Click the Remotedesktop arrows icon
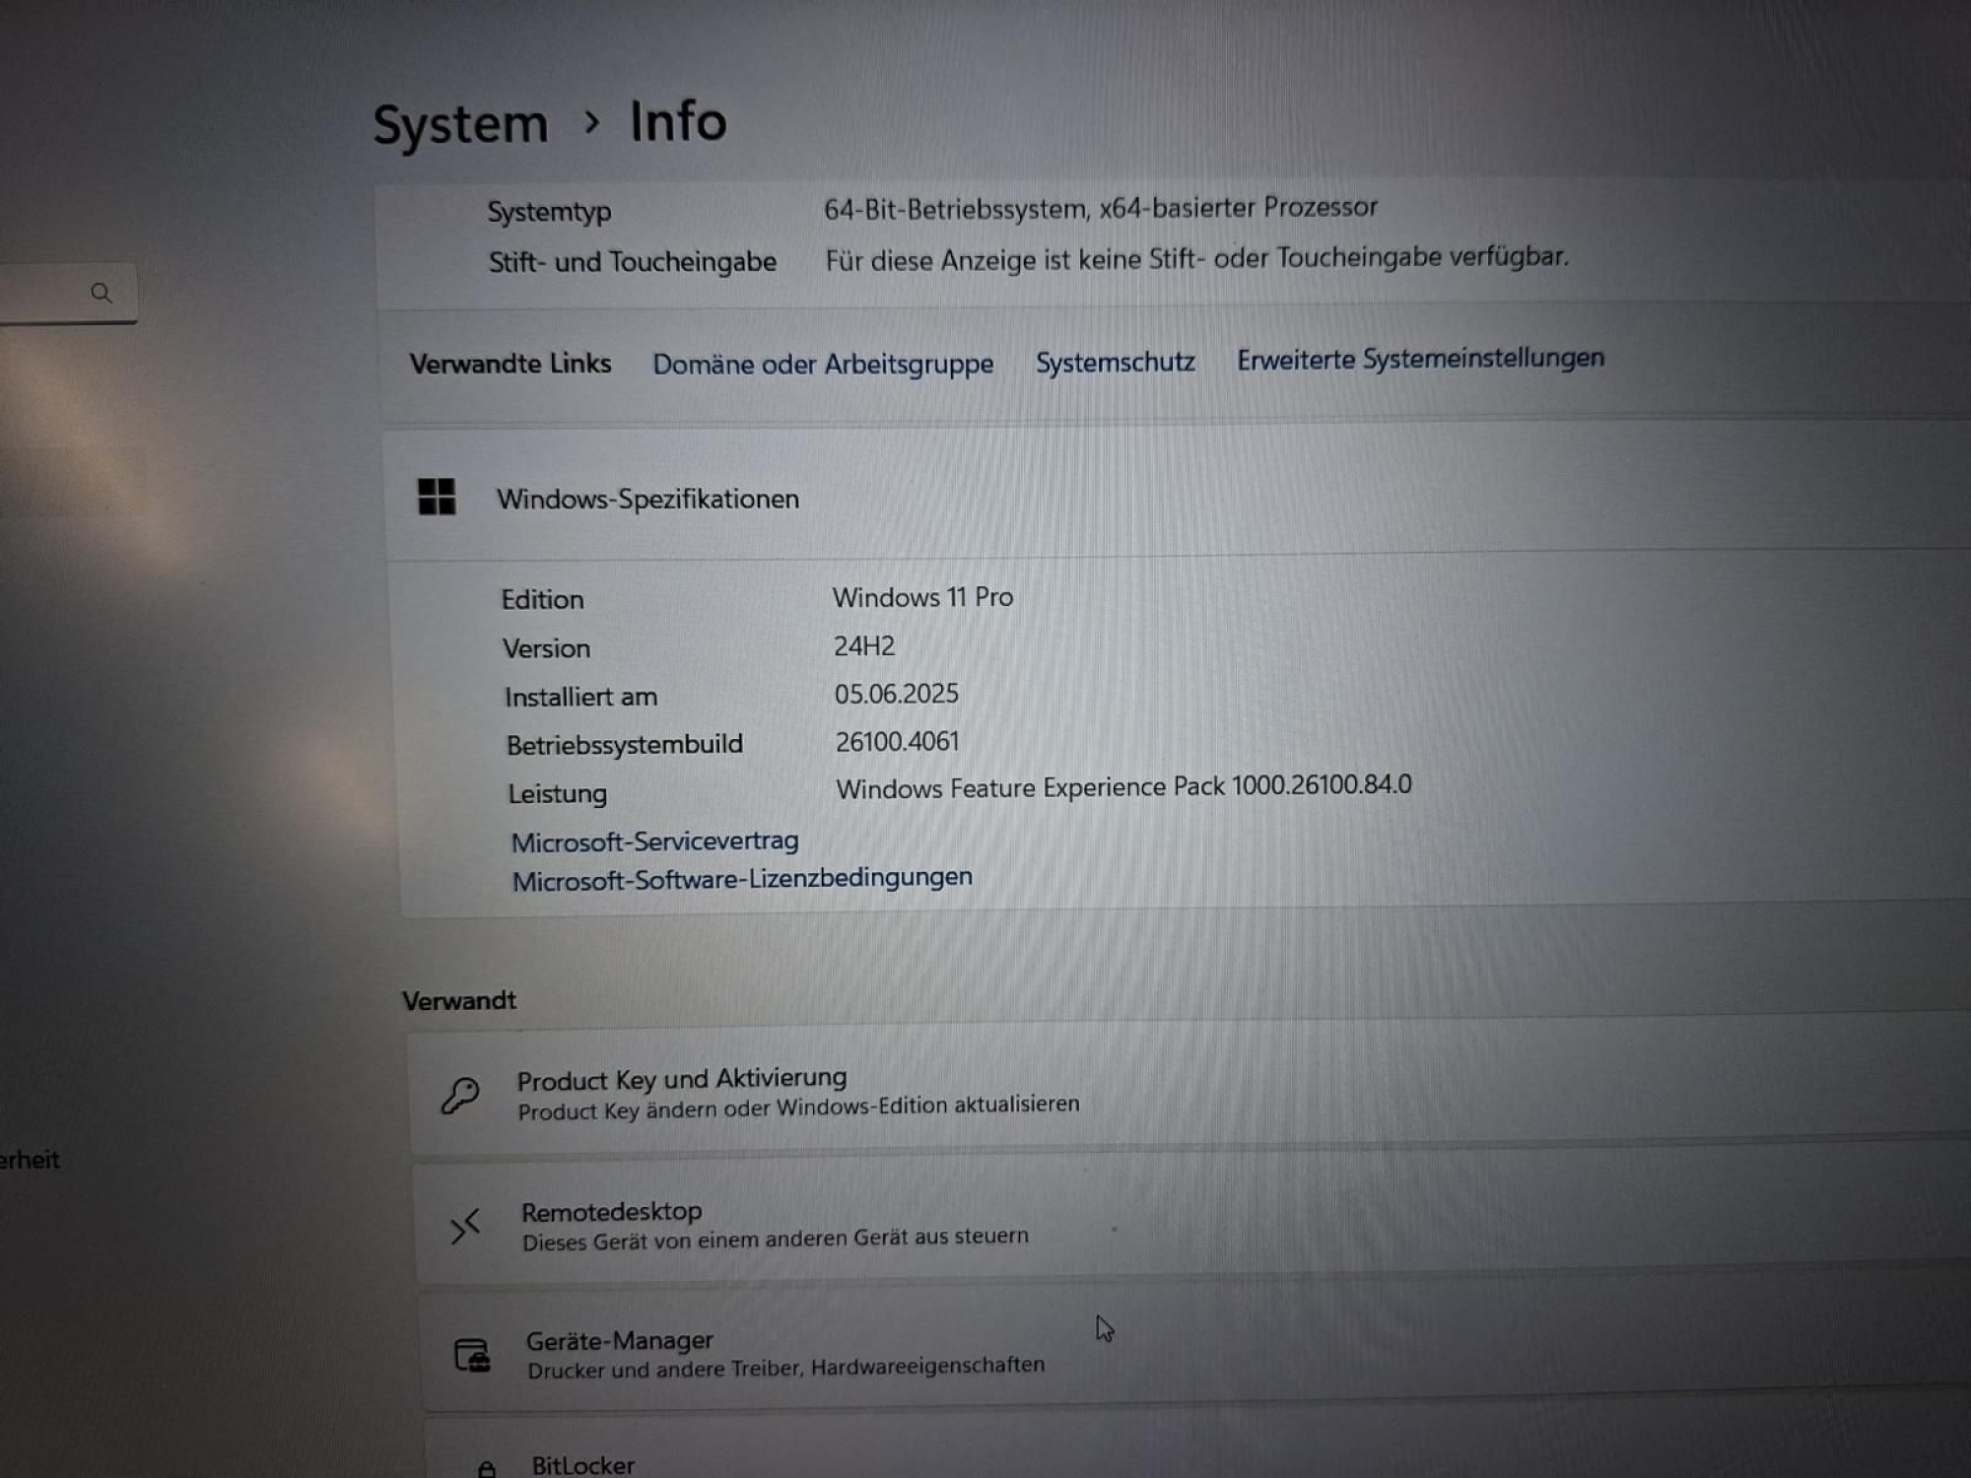 465,1226
